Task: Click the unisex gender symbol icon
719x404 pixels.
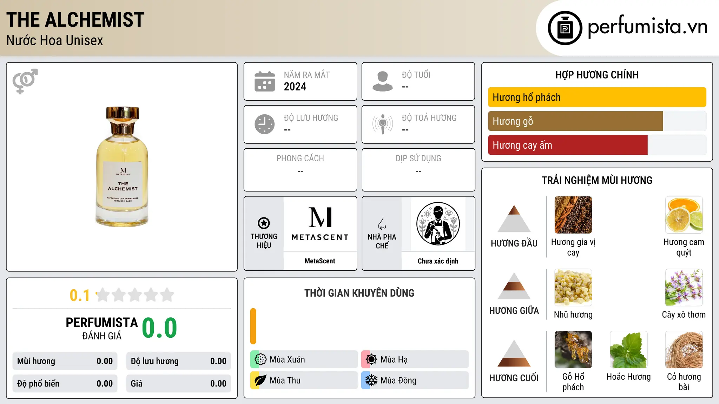Action: coord(25,81)
